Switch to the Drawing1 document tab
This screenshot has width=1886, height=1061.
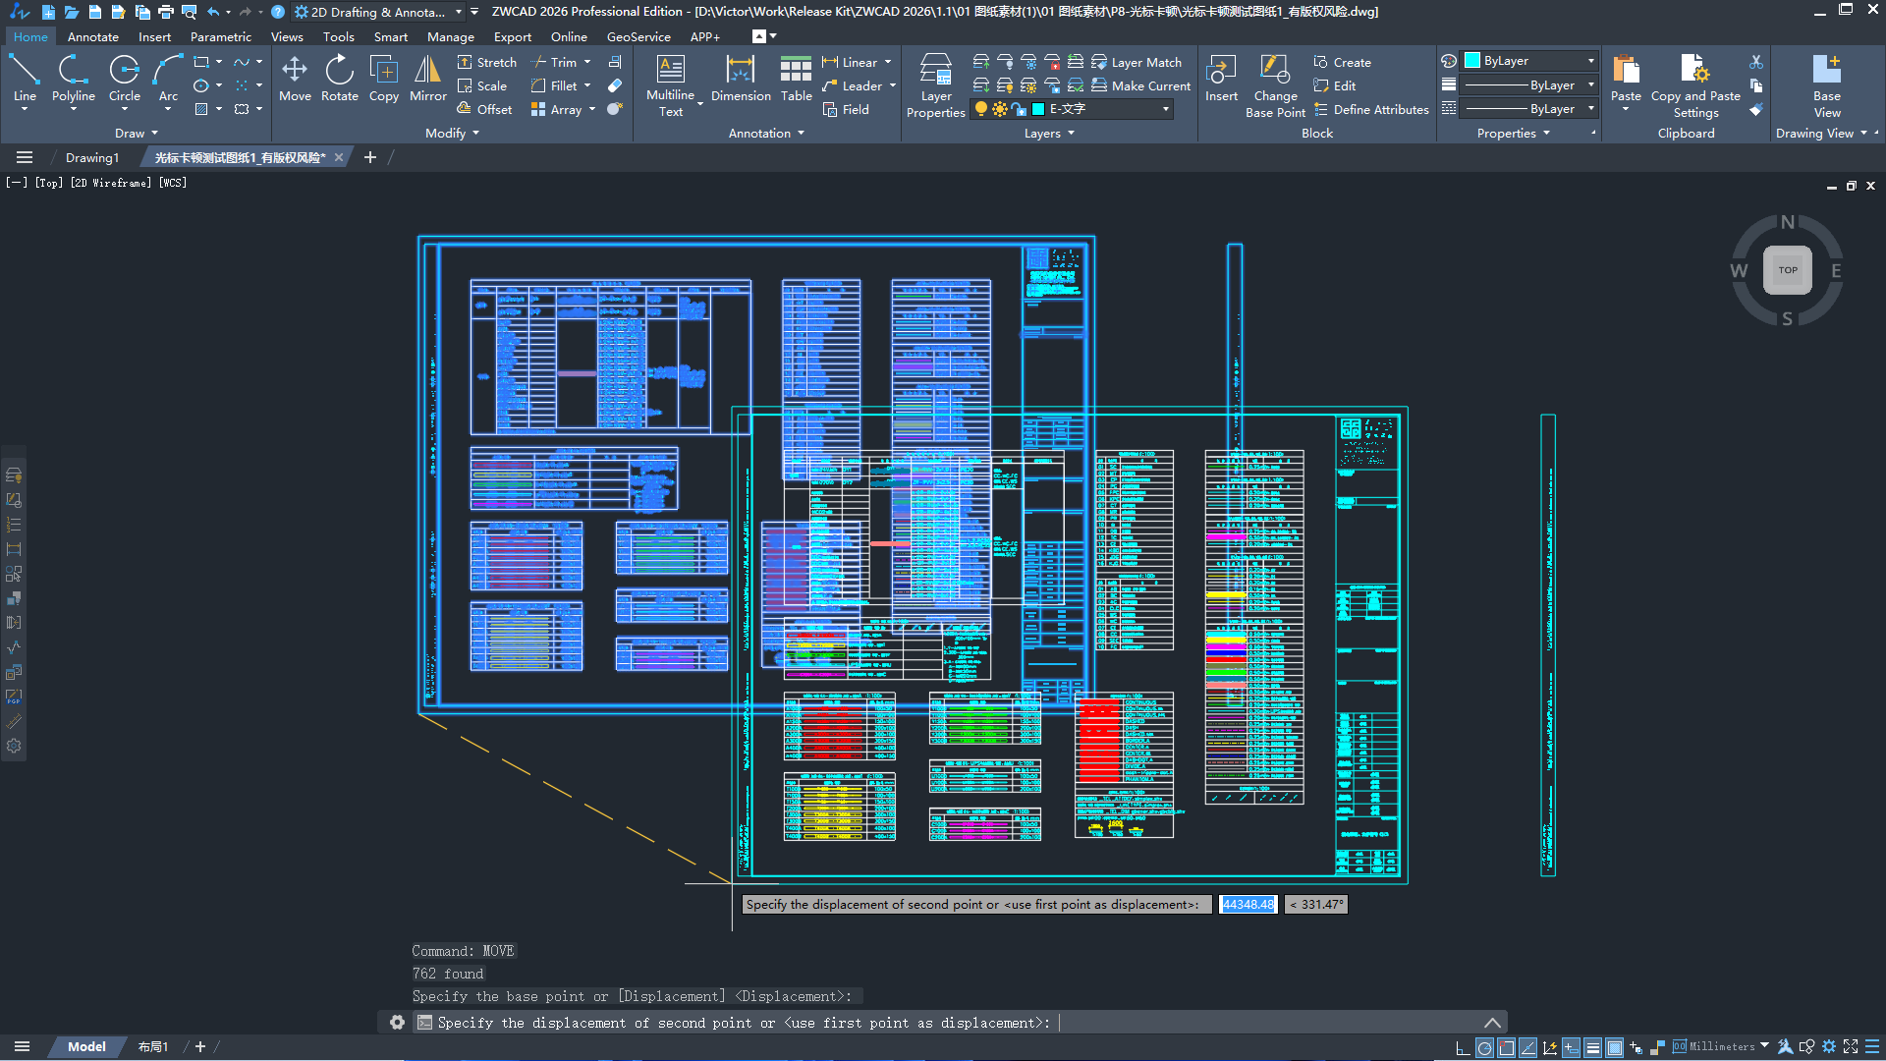pos(92,157)
